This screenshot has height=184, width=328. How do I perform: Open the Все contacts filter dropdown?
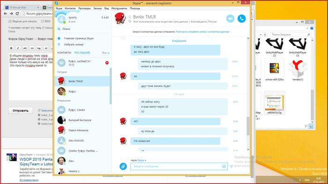(x=106, y=53)
